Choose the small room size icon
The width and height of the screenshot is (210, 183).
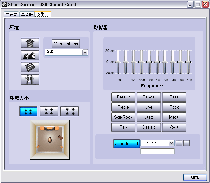click(28, 111)
